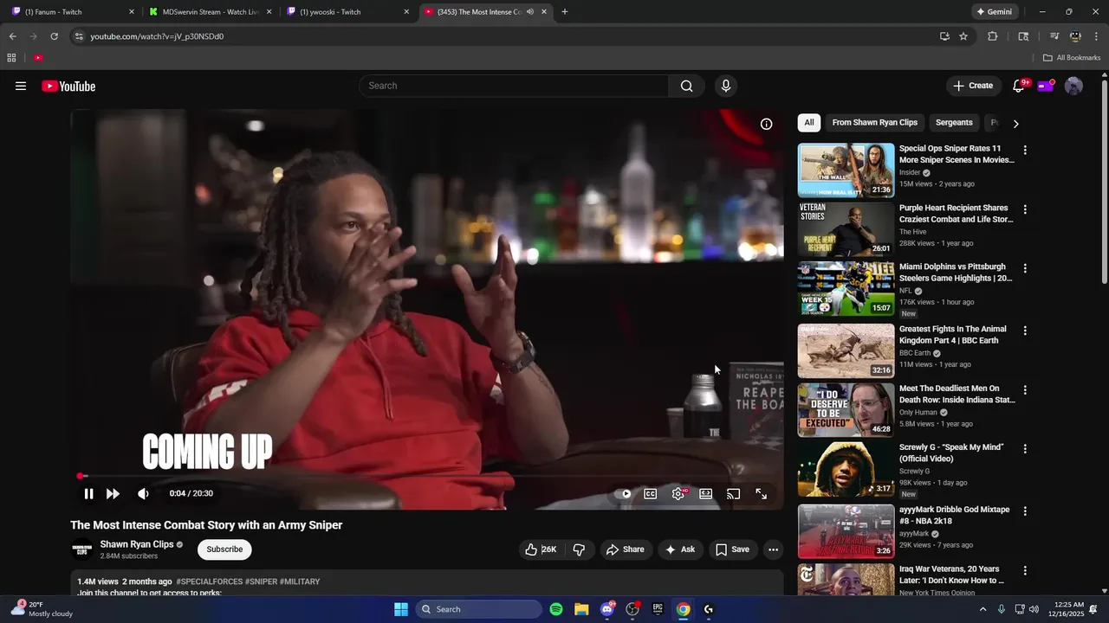Open menu for ayyyMark Dribble God video
The height and width of the screenshot is (623, 1109).
1025,511
